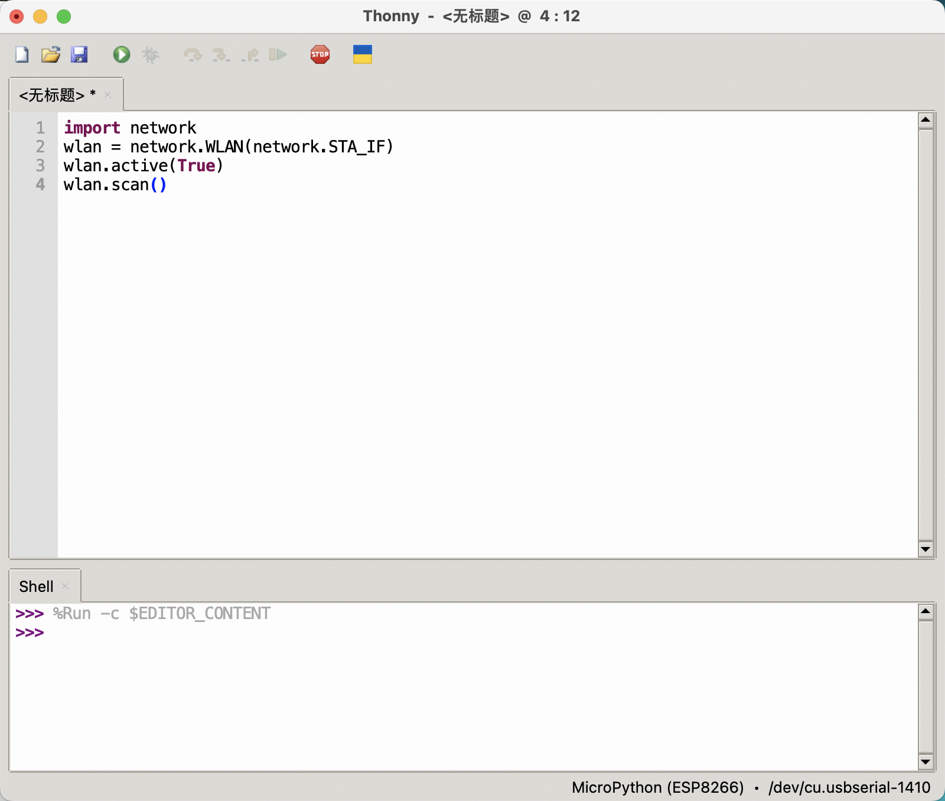This screenshot has width=945, height=801.
Task: Create a new file
Action: (21, 54)
